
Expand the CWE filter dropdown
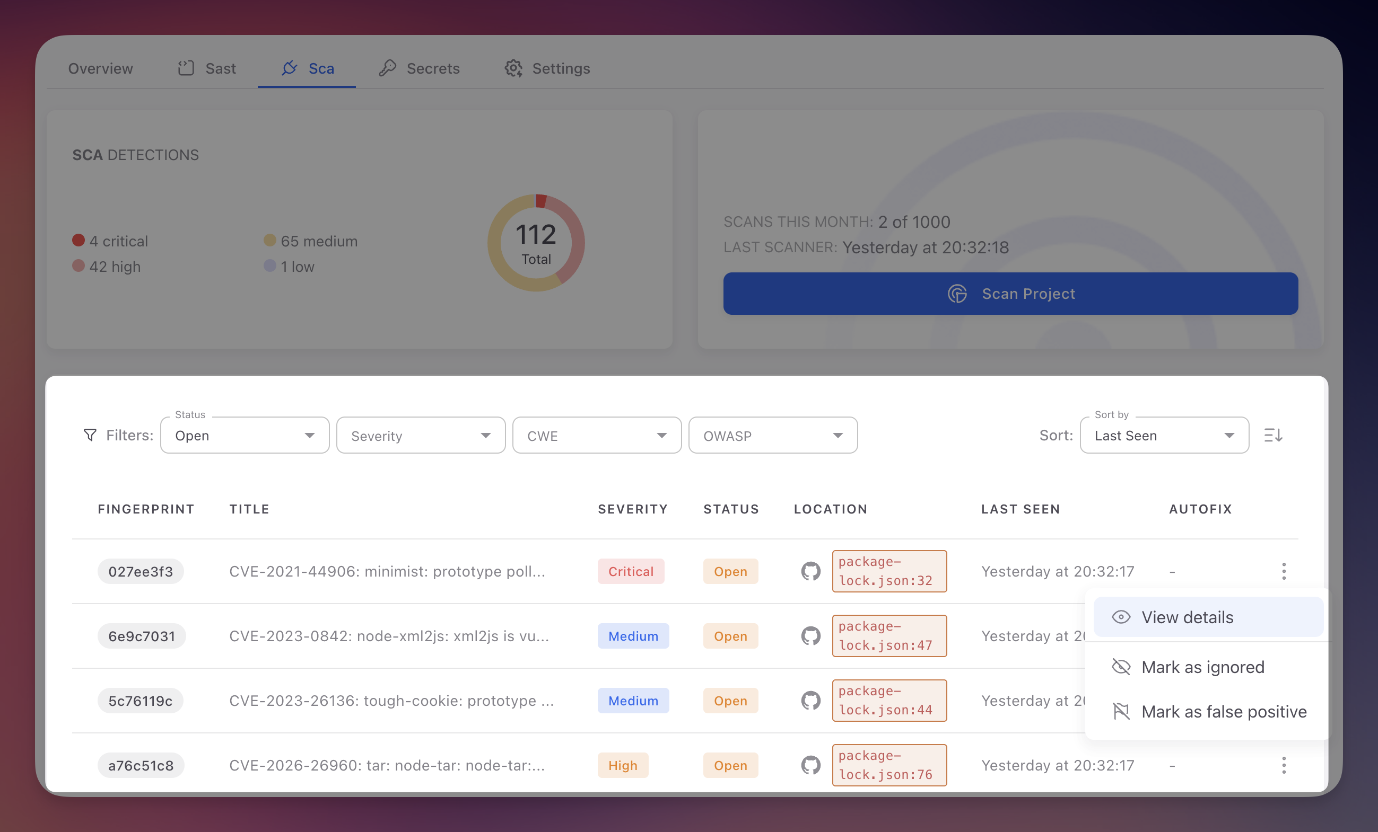click(x=597, y=435)
